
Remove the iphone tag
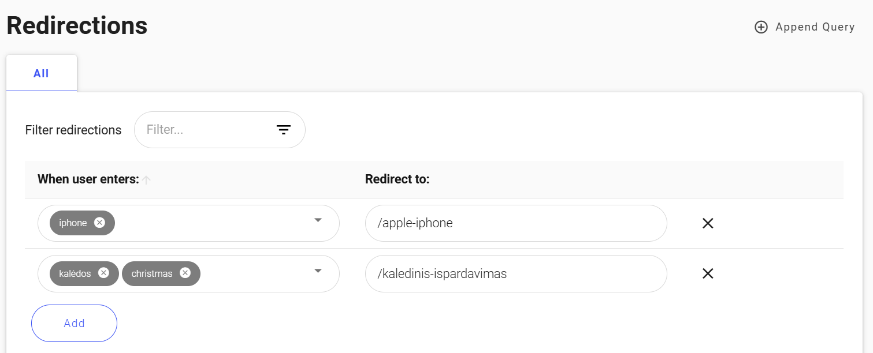pyautogui.click(x=99, y=223)
